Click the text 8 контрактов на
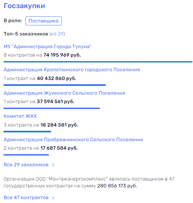The image size is (193, 203). pos(23,55)
